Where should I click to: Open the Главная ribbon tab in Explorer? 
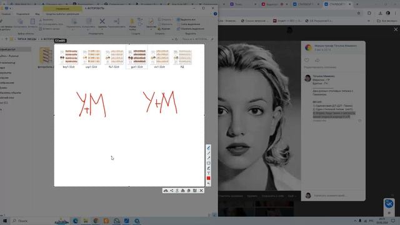[6, 14]
